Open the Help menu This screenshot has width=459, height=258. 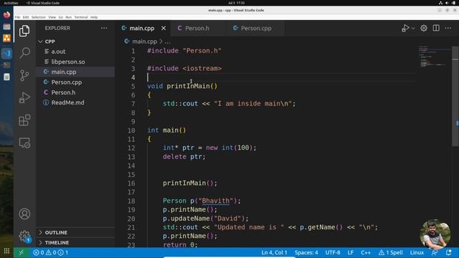94,17
